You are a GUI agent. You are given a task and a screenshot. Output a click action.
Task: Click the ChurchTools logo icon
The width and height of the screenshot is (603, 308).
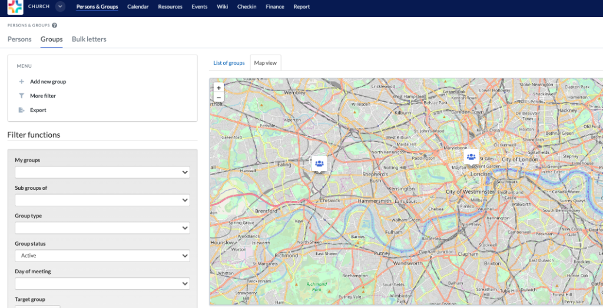(x=15, y=7)
